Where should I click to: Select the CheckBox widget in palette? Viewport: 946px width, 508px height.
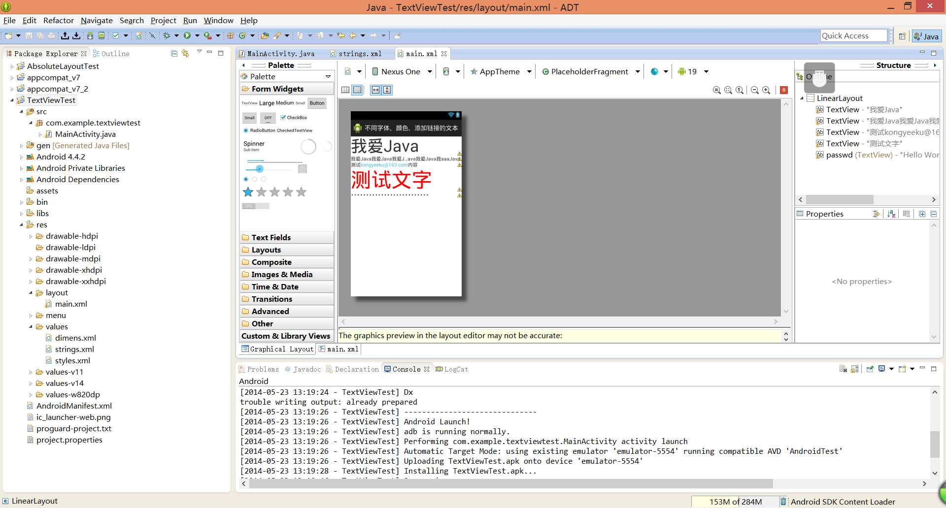coord(294,118)
